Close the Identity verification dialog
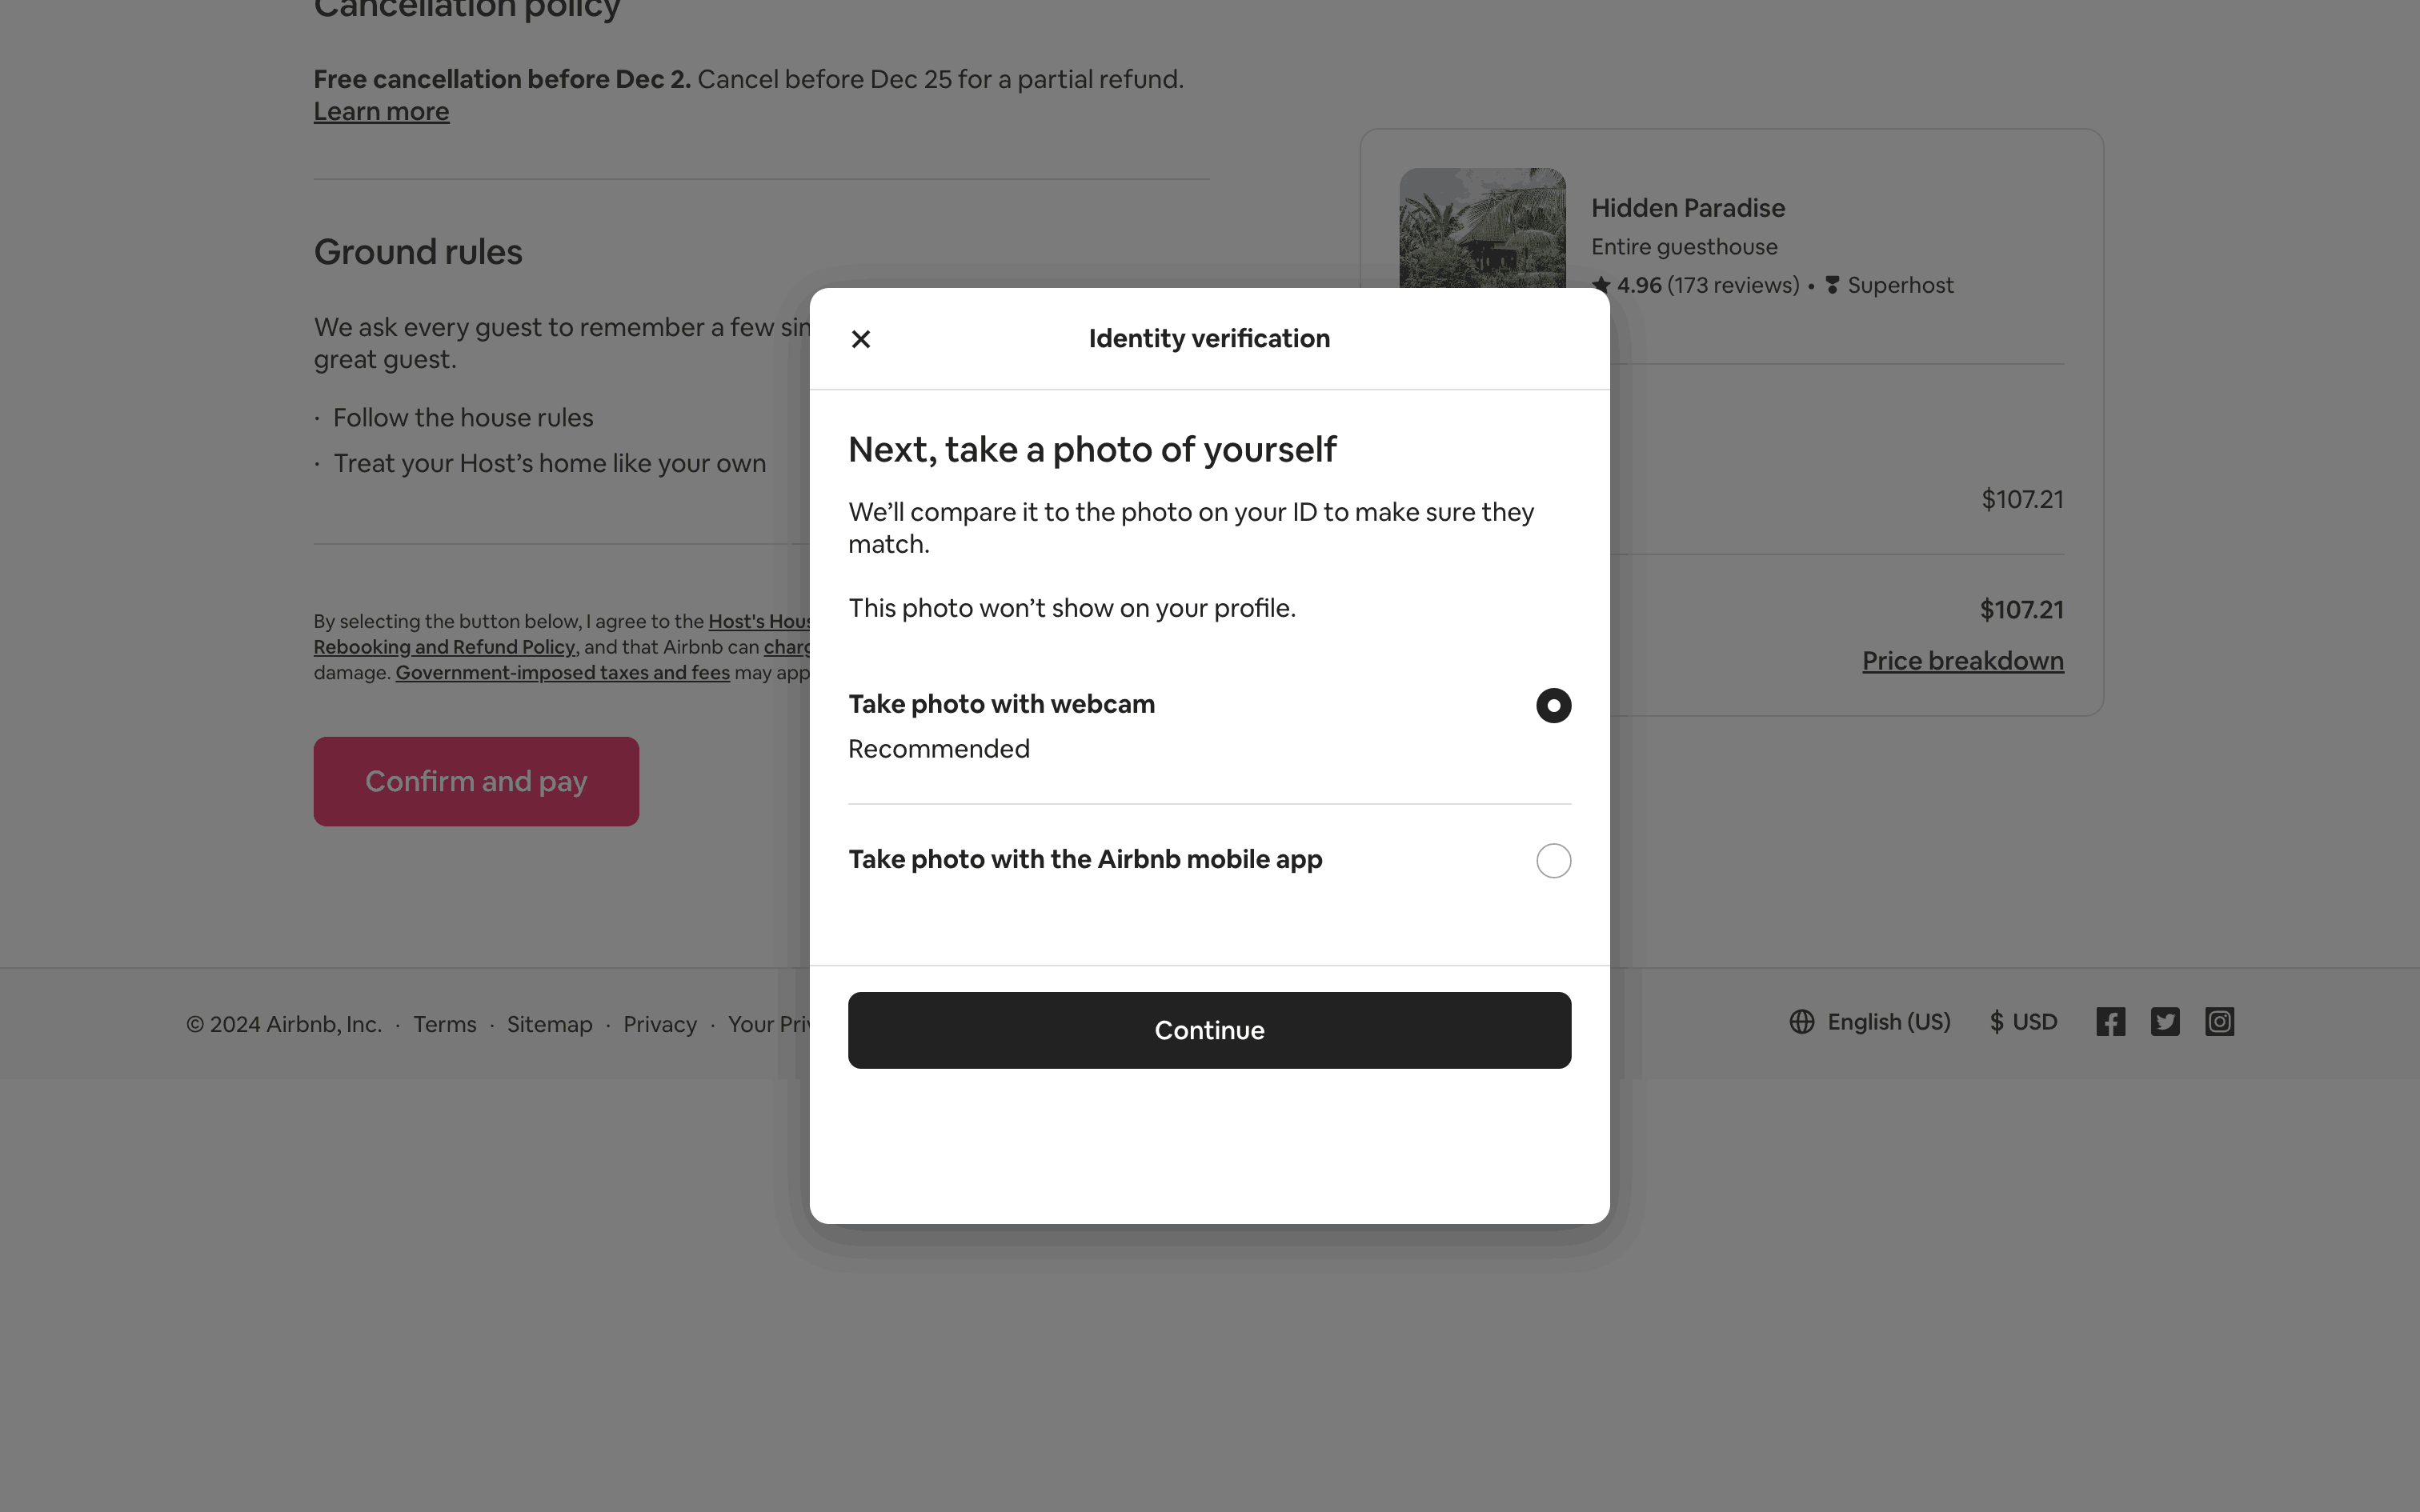 [860, 339]
